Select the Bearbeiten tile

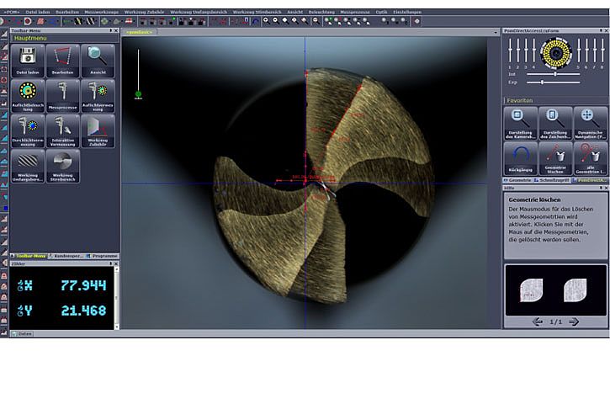tap(64, 61)
